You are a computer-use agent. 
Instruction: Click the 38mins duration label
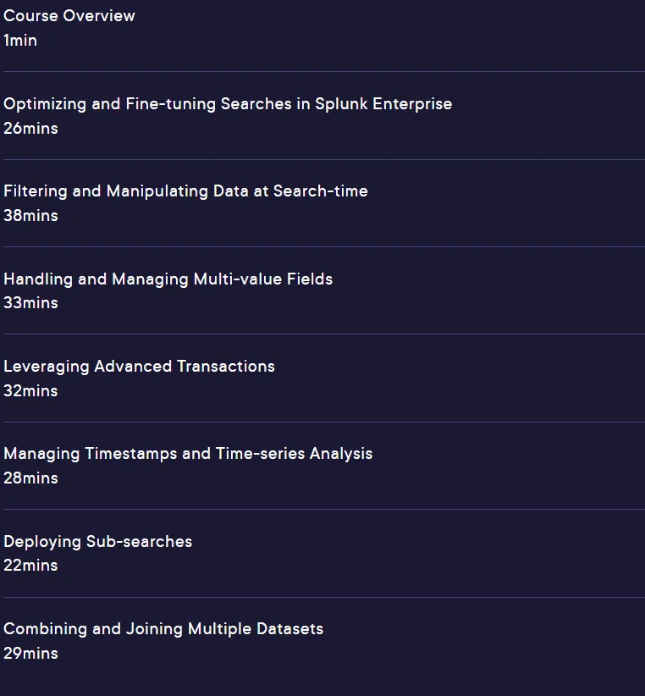pyautogui.click(x=30, y=216)
